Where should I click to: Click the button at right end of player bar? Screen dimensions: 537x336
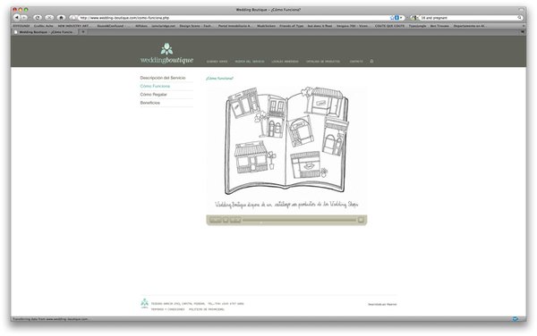(361, 220)
